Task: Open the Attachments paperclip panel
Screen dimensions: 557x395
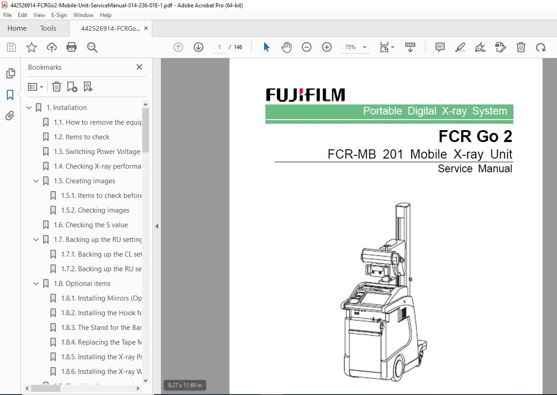Action: pos(10,115)
